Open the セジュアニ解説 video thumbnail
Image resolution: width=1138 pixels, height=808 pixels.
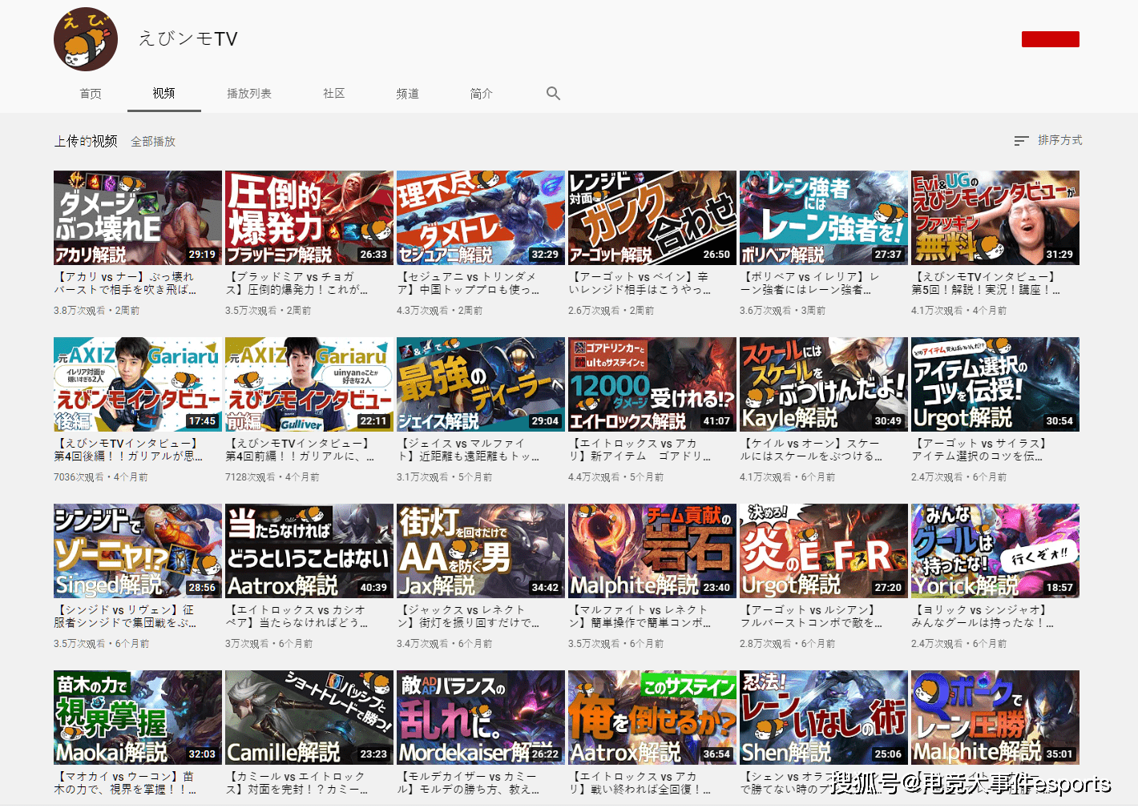click(481, 218)
